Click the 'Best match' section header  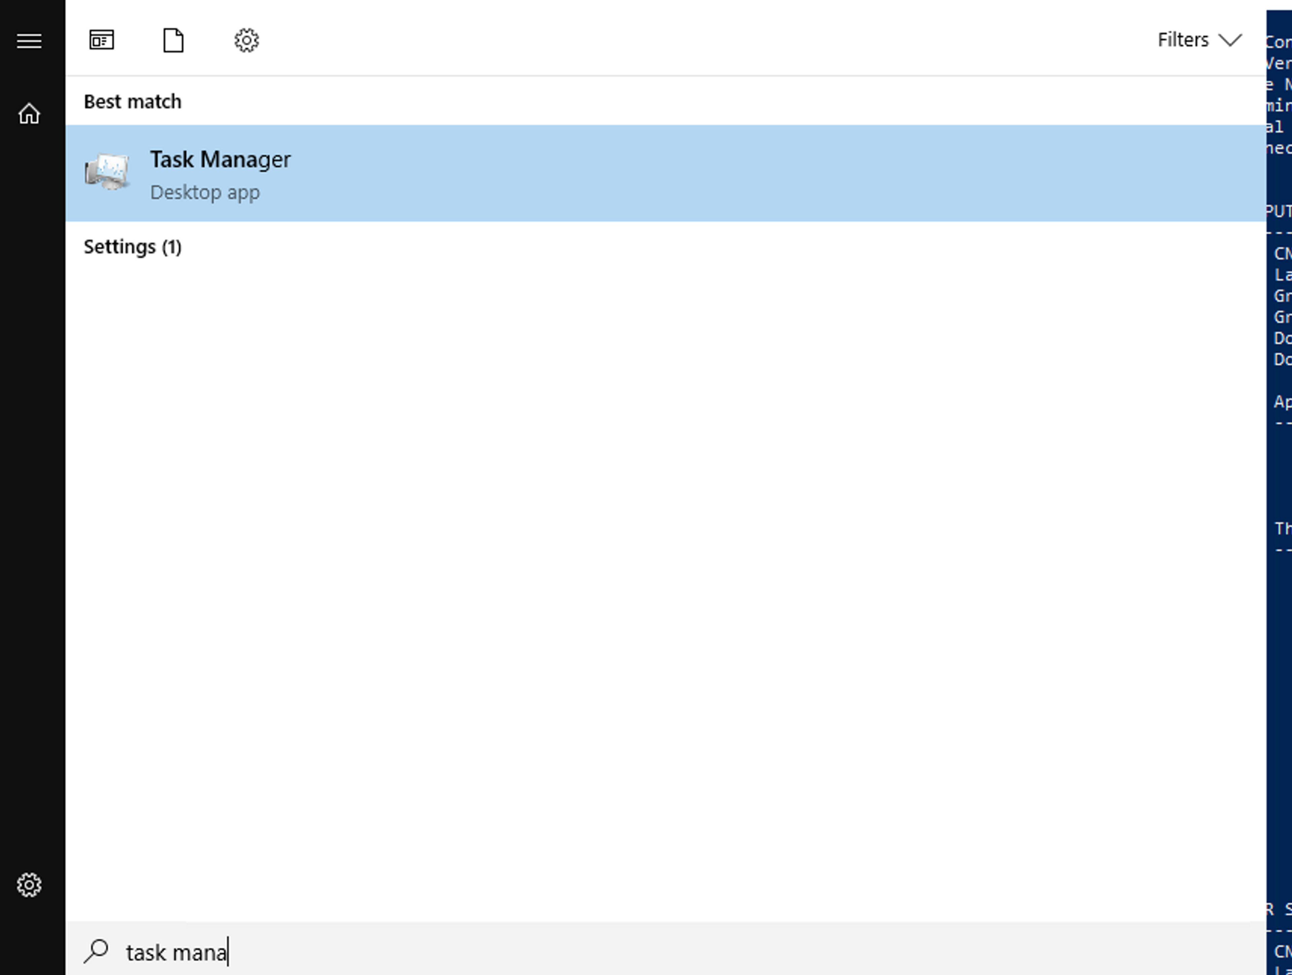(133, 102)
